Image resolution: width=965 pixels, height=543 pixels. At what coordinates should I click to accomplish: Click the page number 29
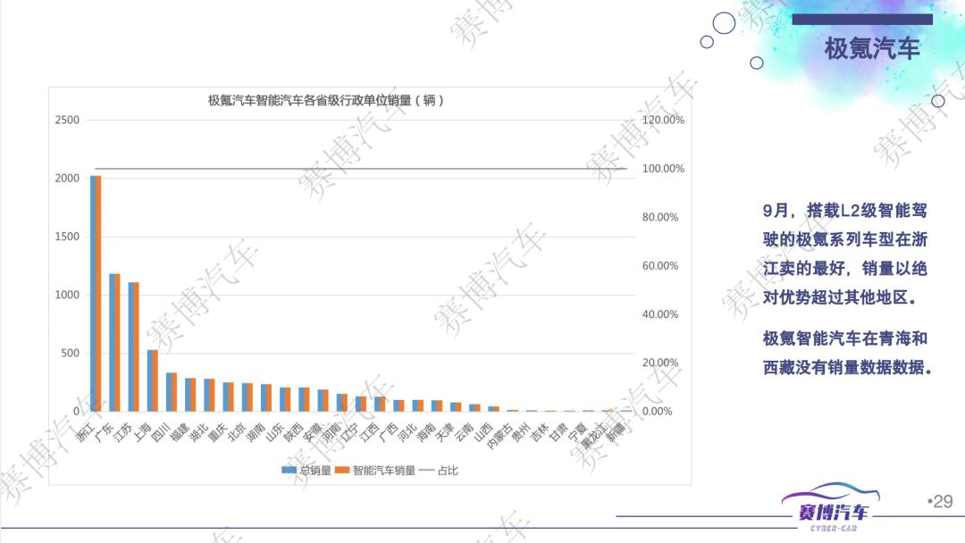[940, 502]
